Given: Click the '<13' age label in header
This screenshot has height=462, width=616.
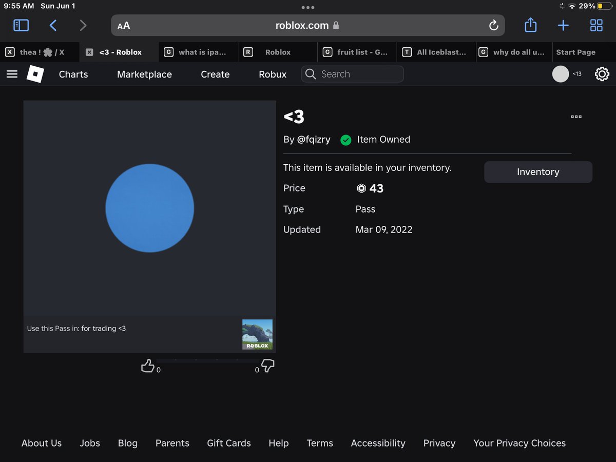Looking at the screenshot, I should (577, 74).
